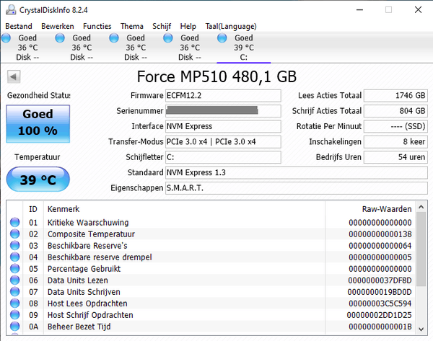The height and width of the screenshot is (341, 433).
Task: Click status orb beside Composite Temperatuur
Action: pyautogui.click(x=14, y=234)
